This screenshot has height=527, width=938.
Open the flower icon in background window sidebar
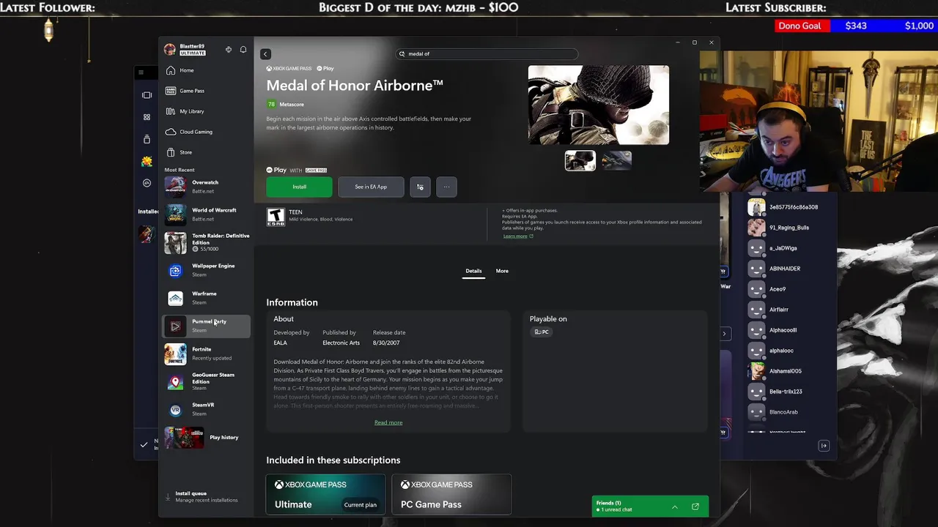coord(147,161)
